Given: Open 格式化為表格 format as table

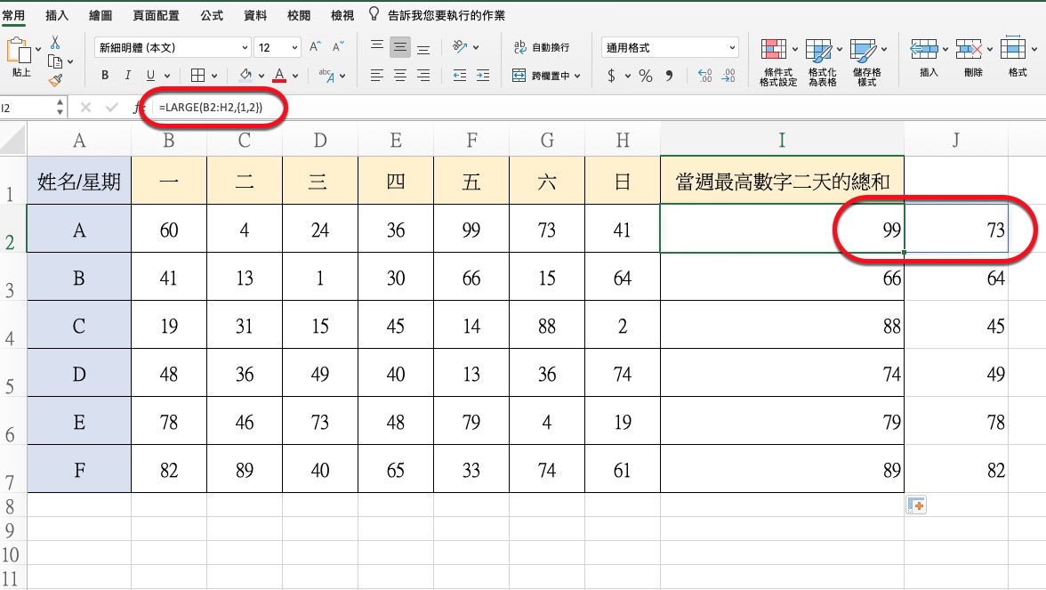Looking at the screenshot, I should point(823,62).
